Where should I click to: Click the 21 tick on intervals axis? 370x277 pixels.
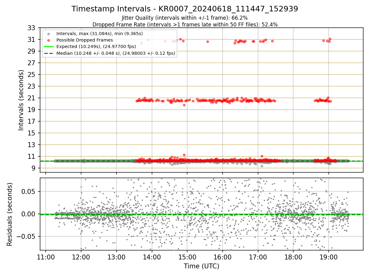[32, 98]
